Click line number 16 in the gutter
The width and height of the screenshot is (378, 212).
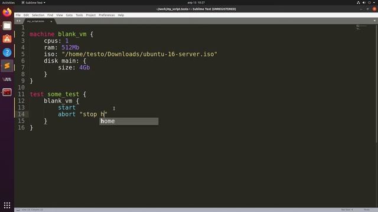[21, 128]
